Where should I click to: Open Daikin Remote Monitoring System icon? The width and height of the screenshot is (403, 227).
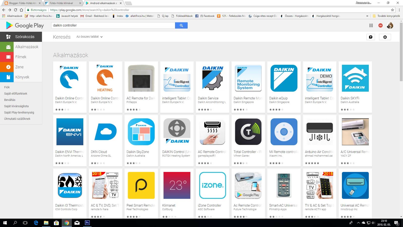[x=248, y=78]
